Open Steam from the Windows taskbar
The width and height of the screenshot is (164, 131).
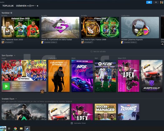pyautogui.click(x=27, y=129)
